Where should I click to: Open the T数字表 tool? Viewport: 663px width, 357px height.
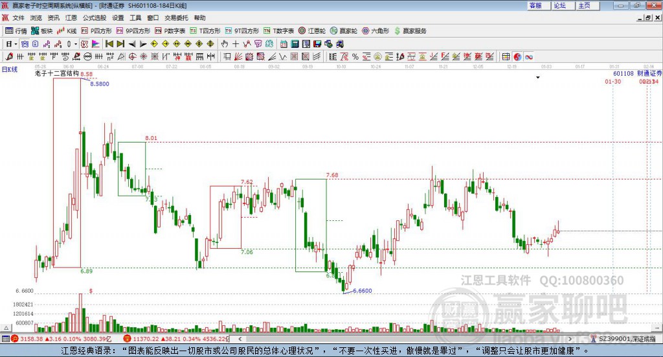point(278,31)
